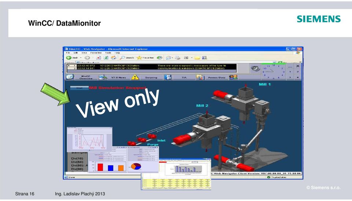352x201 pixels.
Task: Open the File menu
Action: pyautogui.click(x=68, y=53)
